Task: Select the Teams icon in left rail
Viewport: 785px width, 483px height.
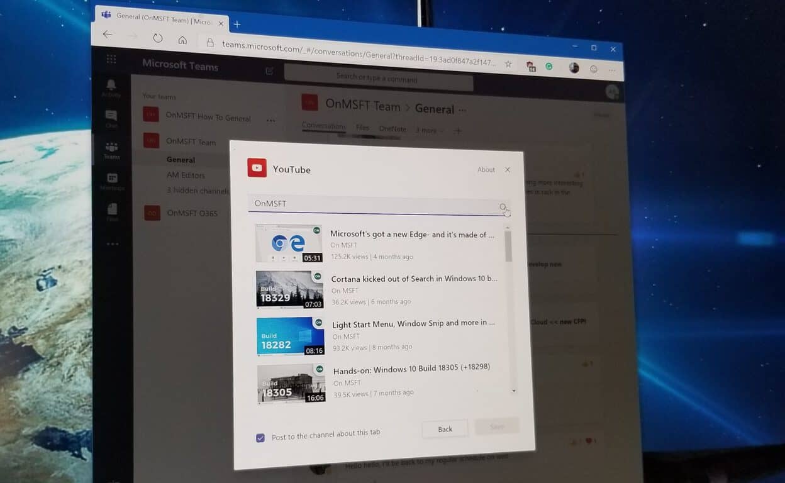Action: pyautogui.click(x=112, y=150)
